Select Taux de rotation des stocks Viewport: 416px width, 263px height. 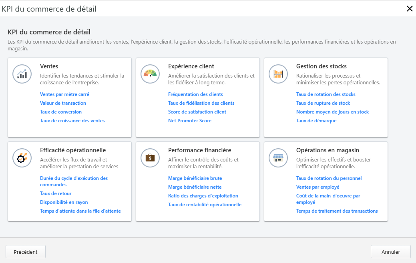click(326, 94)
